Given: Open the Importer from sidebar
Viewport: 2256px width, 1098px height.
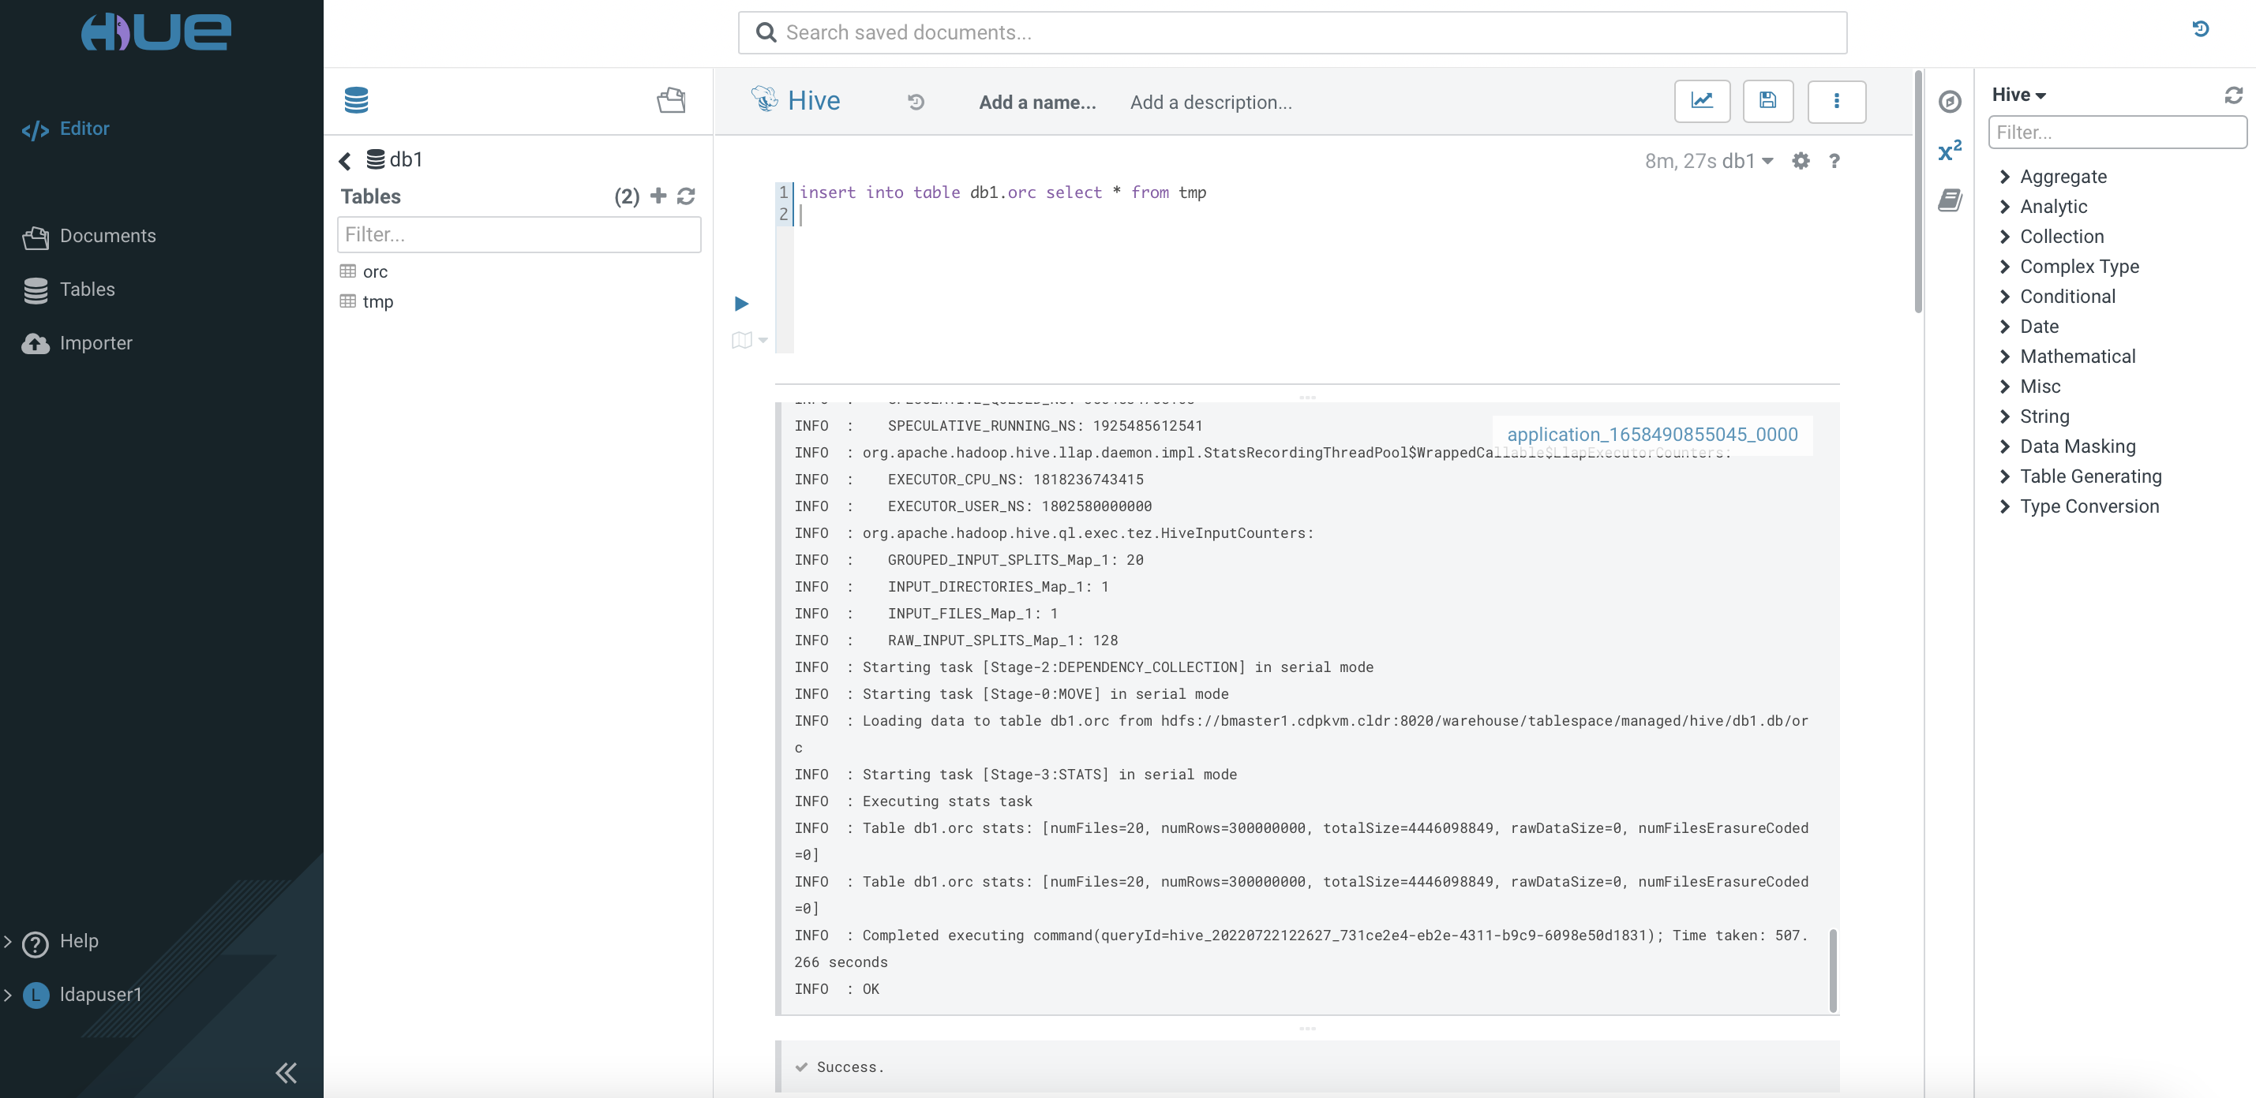Looking at the screenshot, I should tap(96, 343).
